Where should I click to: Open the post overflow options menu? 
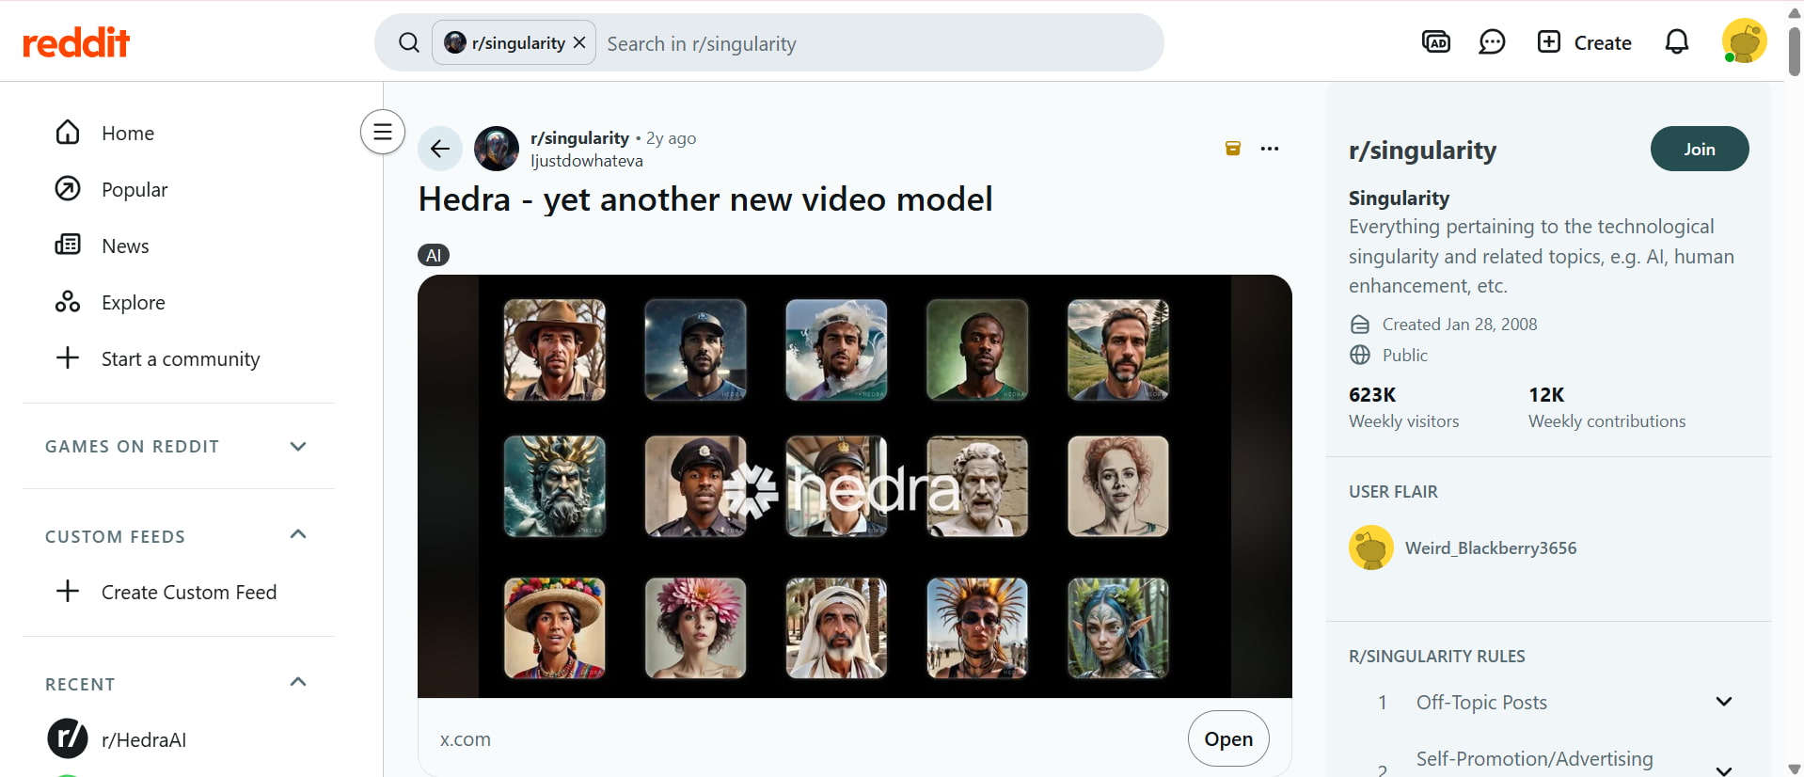click(x=1270, y=149)
